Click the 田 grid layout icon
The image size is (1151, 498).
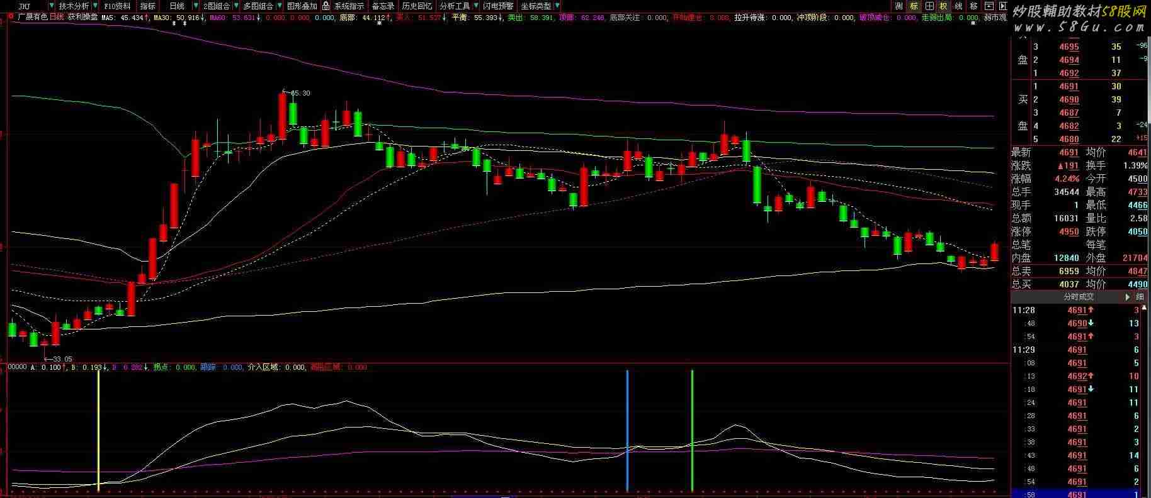pyautogui.click(x=929, y=6)
